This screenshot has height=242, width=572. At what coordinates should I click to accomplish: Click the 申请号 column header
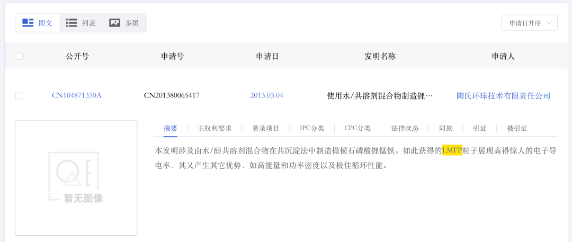tap(172, 56)
